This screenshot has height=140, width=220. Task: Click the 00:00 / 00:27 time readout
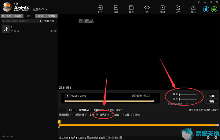click(x=115, y=110)
